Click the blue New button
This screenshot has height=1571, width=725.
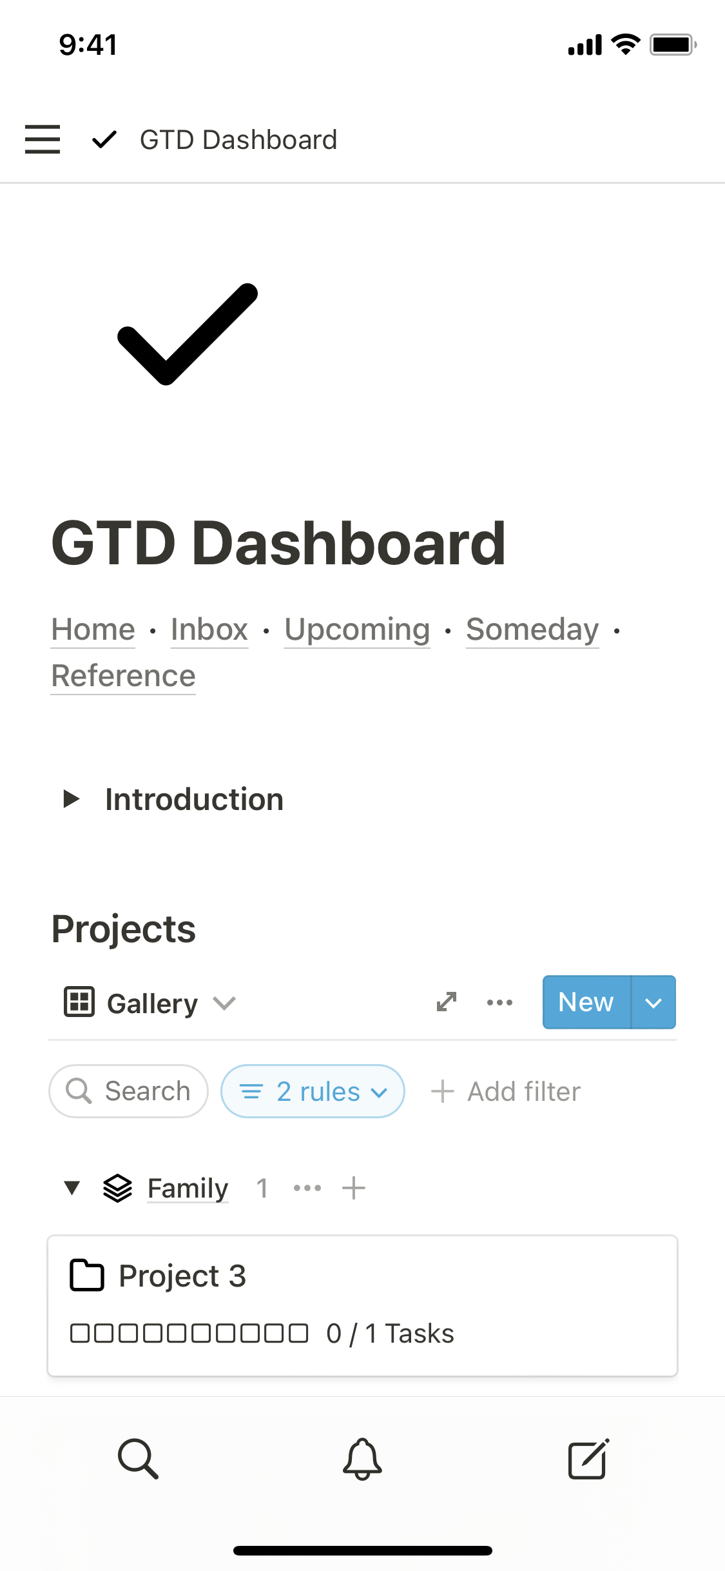(586, 1002)
